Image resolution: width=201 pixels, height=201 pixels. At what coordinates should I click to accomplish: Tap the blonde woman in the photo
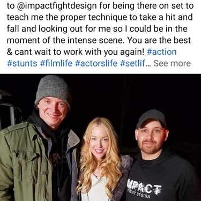click(x=103, y=159)
